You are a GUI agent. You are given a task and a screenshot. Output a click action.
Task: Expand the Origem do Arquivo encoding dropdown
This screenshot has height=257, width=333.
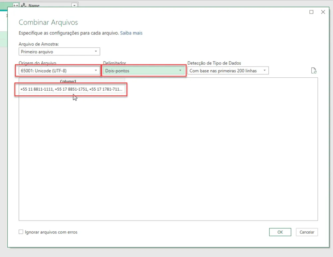pyautogui.click(x=59, y=71)
